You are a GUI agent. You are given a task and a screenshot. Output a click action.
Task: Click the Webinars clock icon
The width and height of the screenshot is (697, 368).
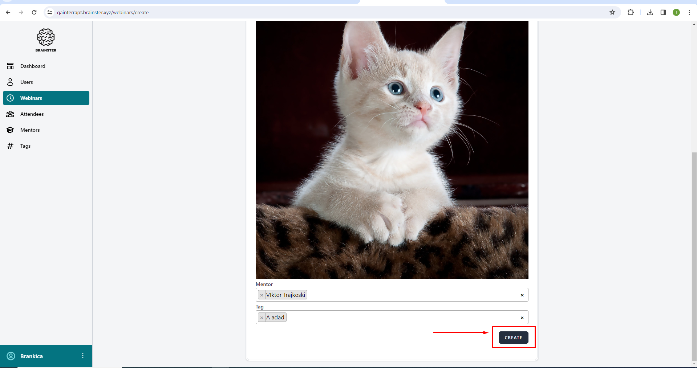10,98
